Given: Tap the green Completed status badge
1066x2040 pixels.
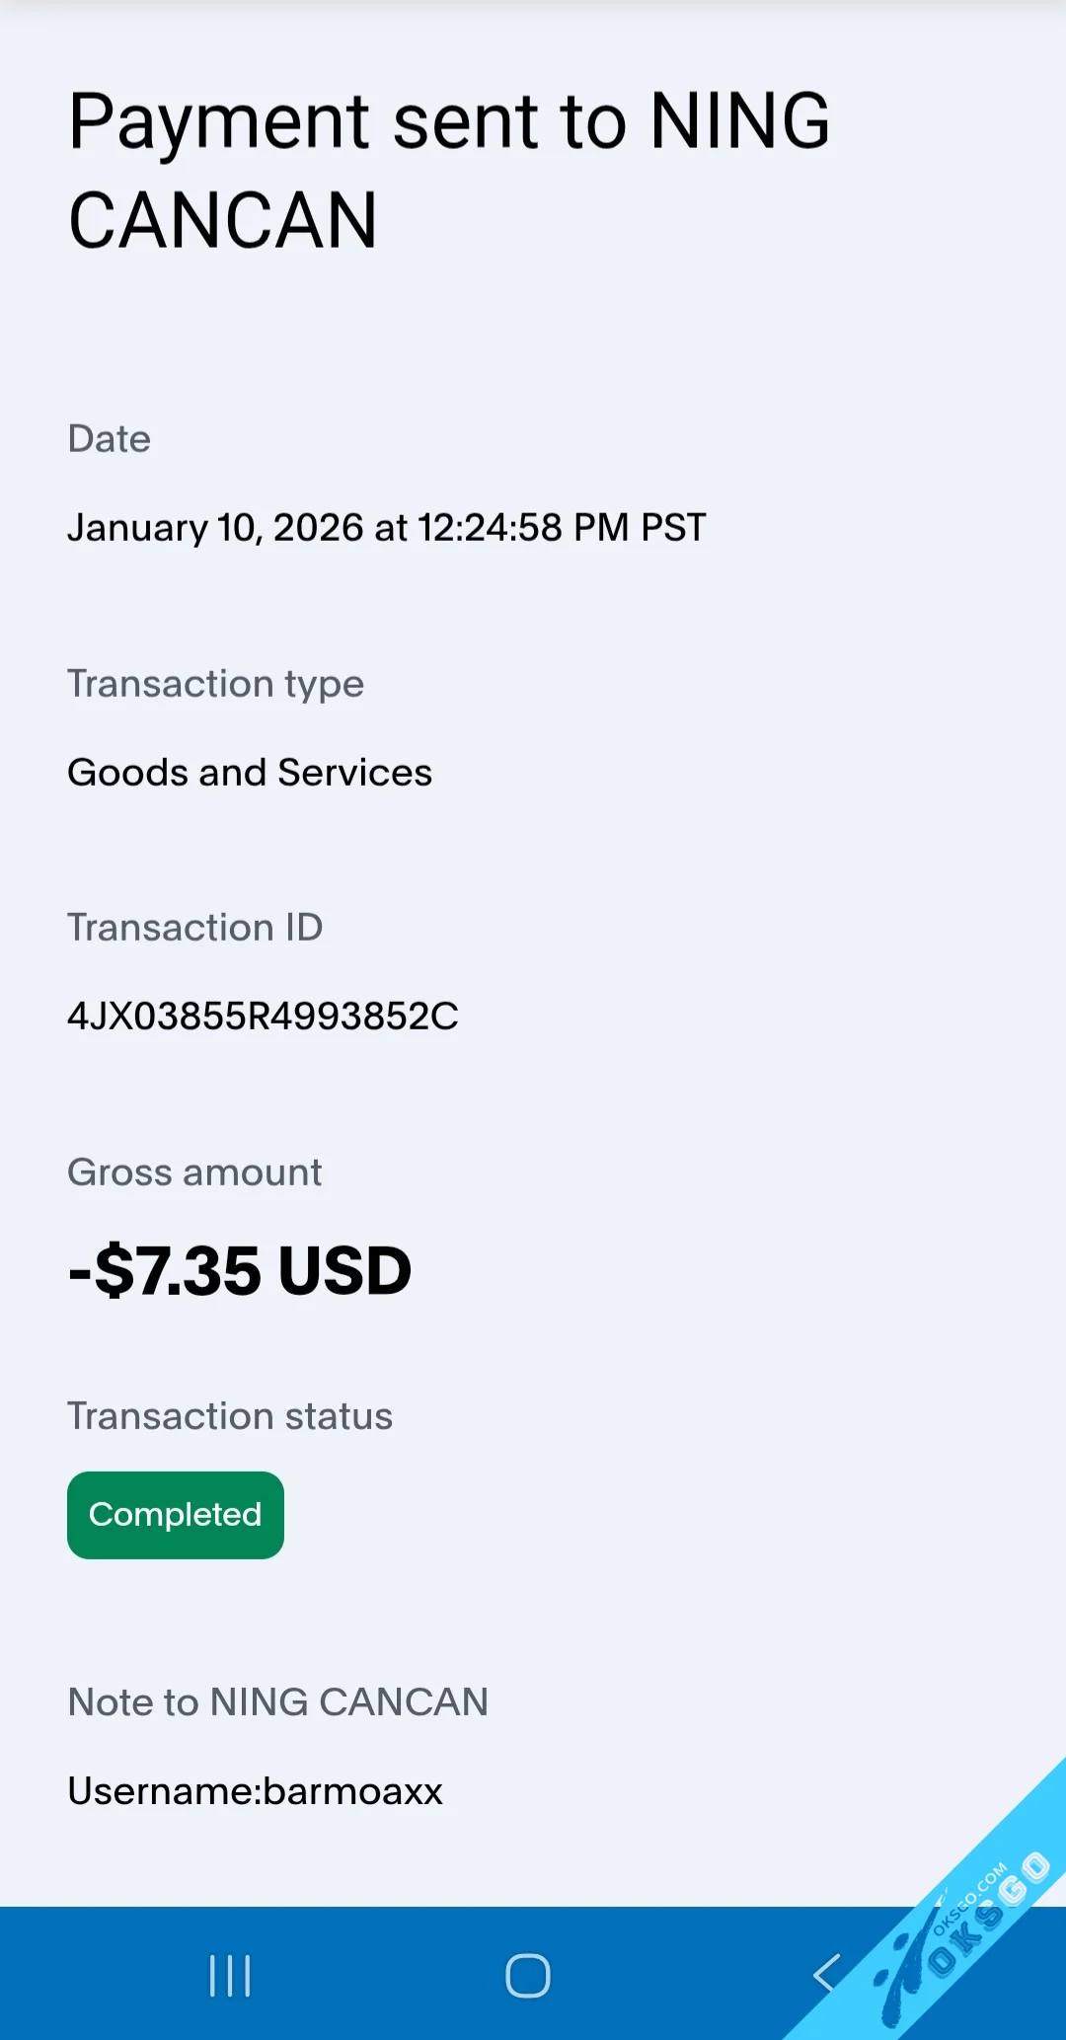Looking at the screenshot, I should tap(176, 1515).
